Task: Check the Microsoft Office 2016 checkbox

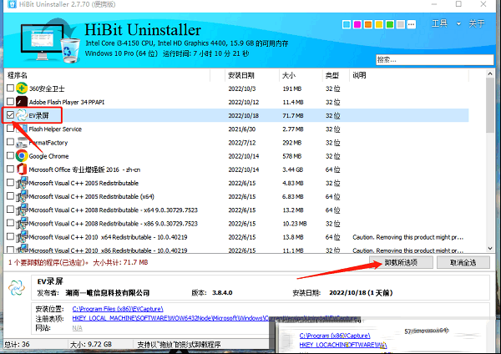Action: click(x=10, y=169)
